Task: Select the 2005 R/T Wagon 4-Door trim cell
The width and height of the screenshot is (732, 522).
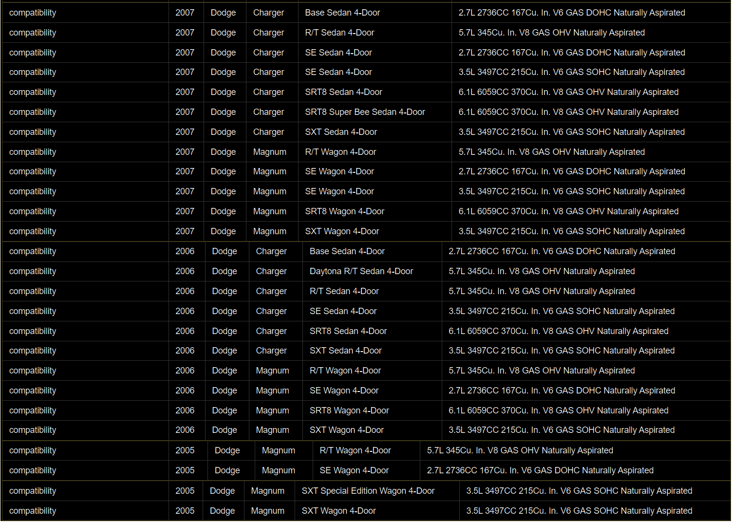Action: (355, 450)
